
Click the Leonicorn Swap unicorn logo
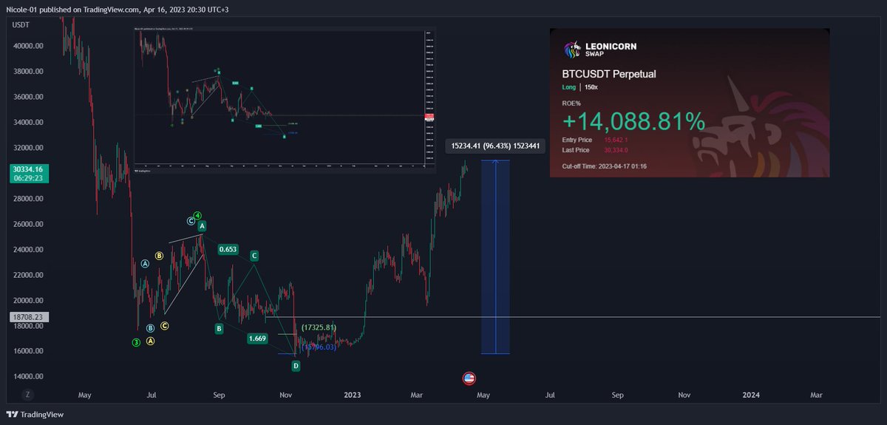click(x=573, y=50)
